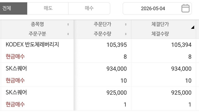
Task: Click the 2026-05-04 date field
Action: click(157, 8)
